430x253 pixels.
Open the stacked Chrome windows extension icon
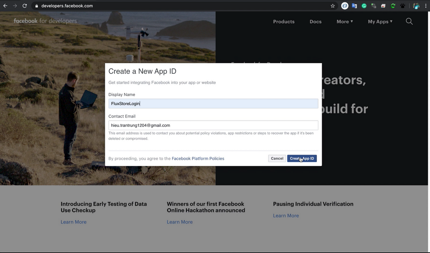coord(383,6)
